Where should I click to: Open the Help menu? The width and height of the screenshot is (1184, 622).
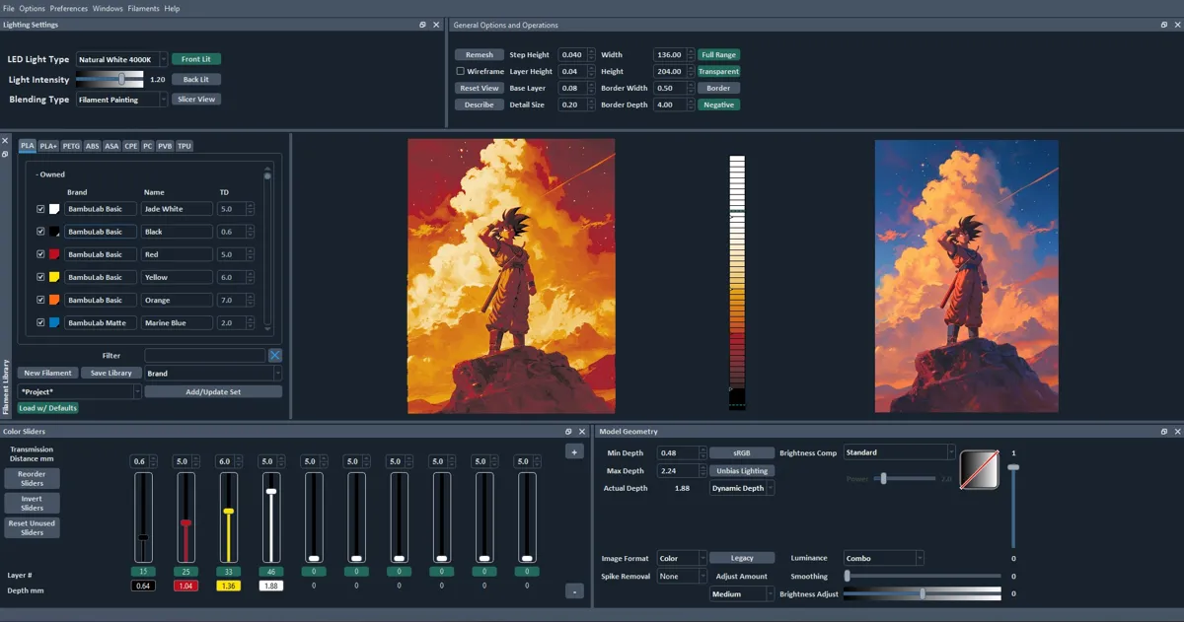[x=172, y=8]
